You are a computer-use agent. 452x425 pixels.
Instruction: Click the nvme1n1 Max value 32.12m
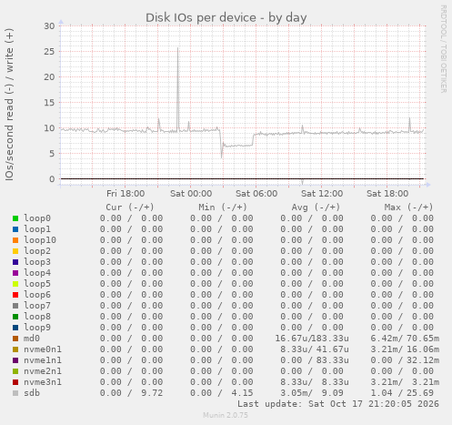tap(423, 360)
